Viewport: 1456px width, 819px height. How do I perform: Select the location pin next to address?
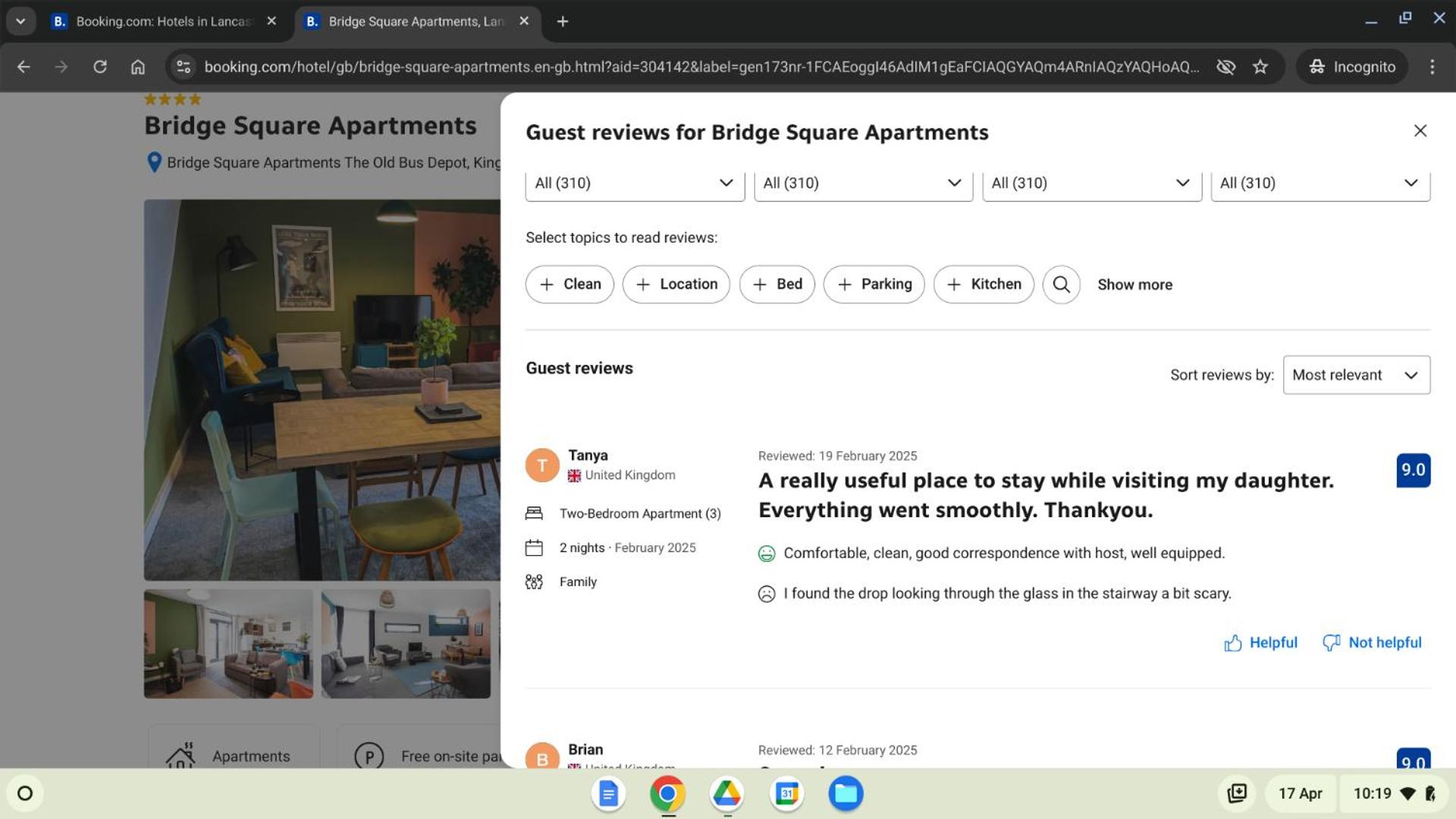(x=154, y=162)
